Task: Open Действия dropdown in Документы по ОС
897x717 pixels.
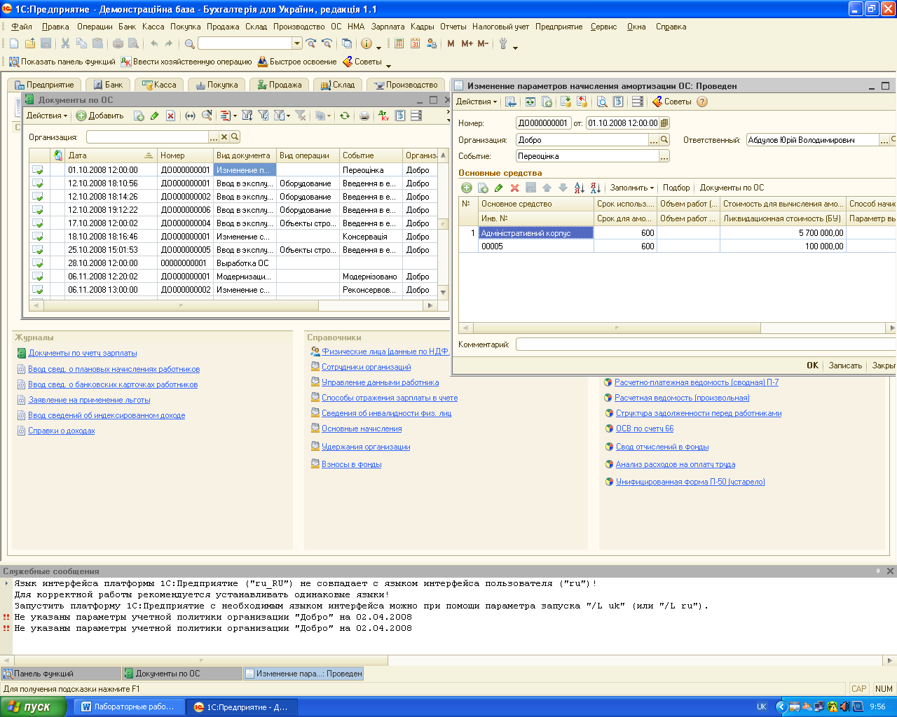Action: click(47, 116)
